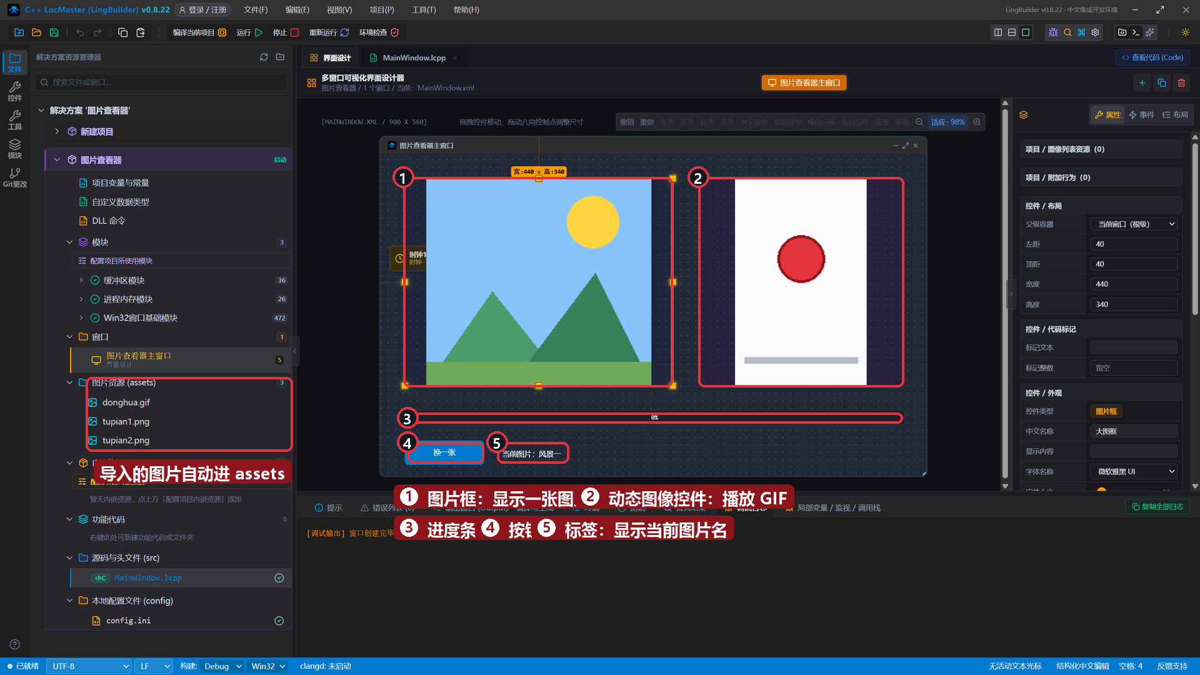Open the 工具(T) menu
The image size is (1200, 675).
coord(424,10)
